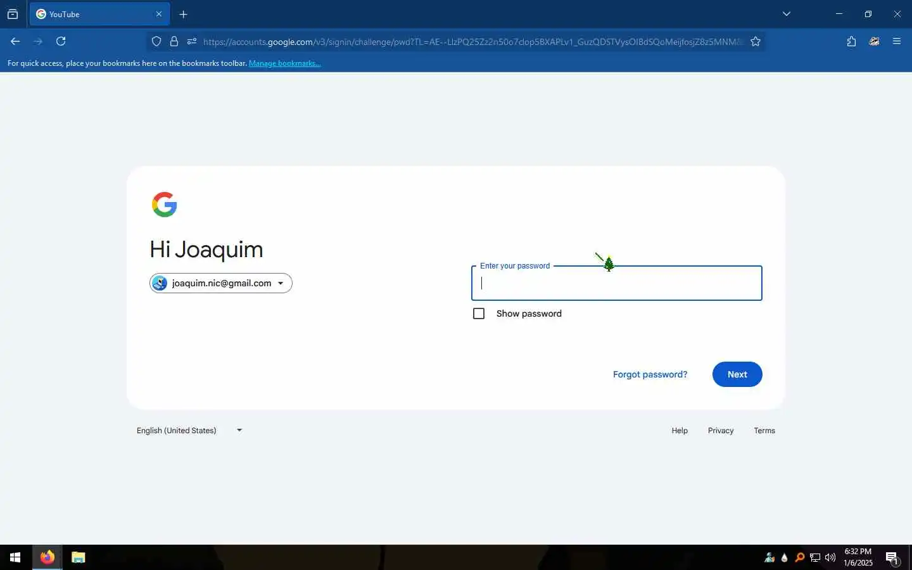Open Firefox application hamburger menu
This screenshot has width=912, height=570.
point(897,41)
